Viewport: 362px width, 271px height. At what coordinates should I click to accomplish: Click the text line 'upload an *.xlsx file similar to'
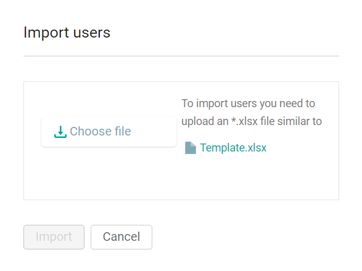click(252, 121)
